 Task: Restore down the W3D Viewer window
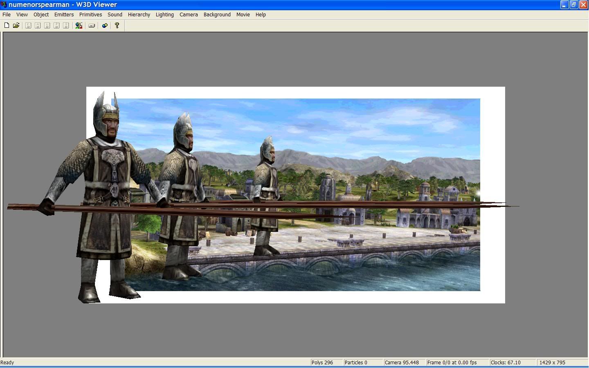click(x=574, y=4)
